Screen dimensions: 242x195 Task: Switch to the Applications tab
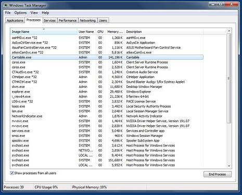click(15, 20)
